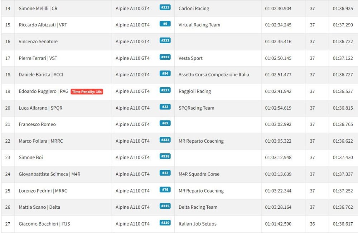The height and width of the screenshot is (233, 358).
Task: Click team name Italian Job Setups
Action: tap(198, 224)
